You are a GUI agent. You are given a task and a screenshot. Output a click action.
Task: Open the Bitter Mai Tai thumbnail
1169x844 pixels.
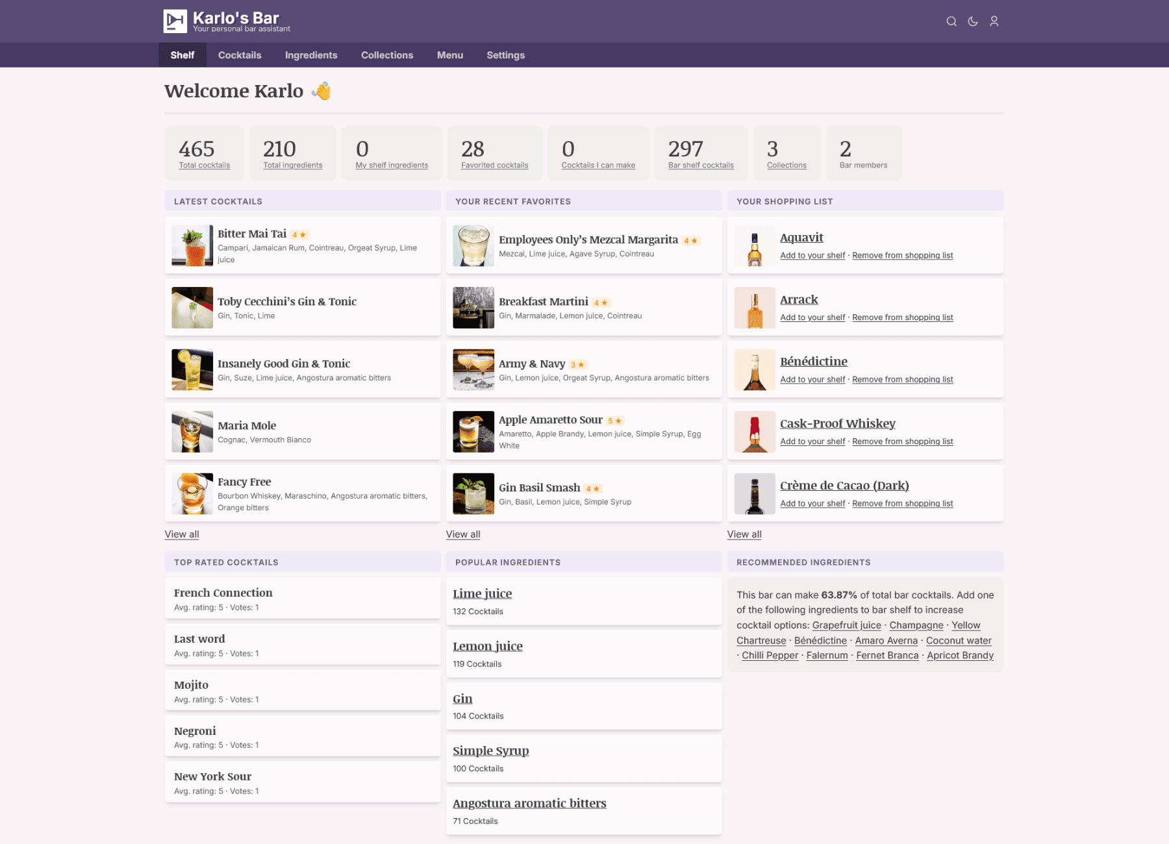pos(192,245)
